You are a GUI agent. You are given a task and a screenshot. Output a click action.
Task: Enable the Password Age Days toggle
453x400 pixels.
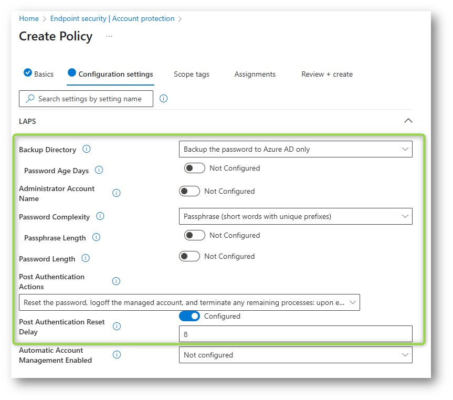coord(195,168)
